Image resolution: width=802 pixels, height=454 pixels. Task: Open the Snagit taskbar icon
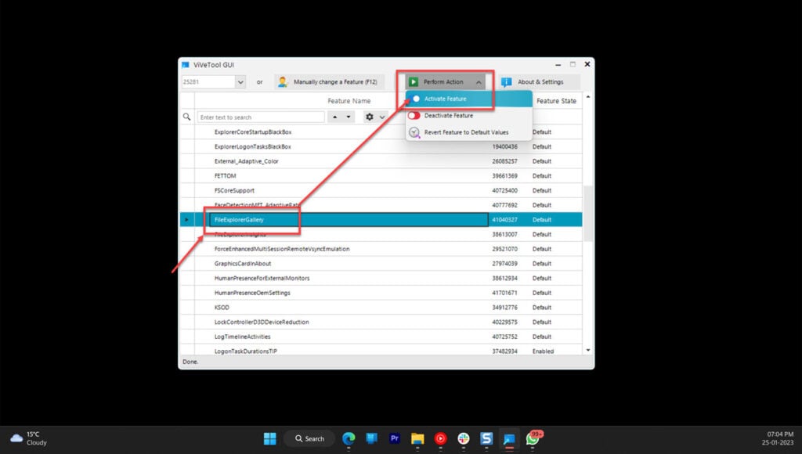486,438
